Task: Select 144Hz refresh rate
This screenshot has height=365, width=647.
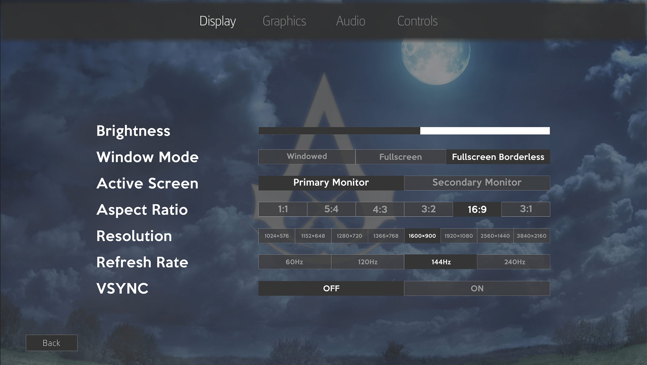Action: (x=440, y=262)
